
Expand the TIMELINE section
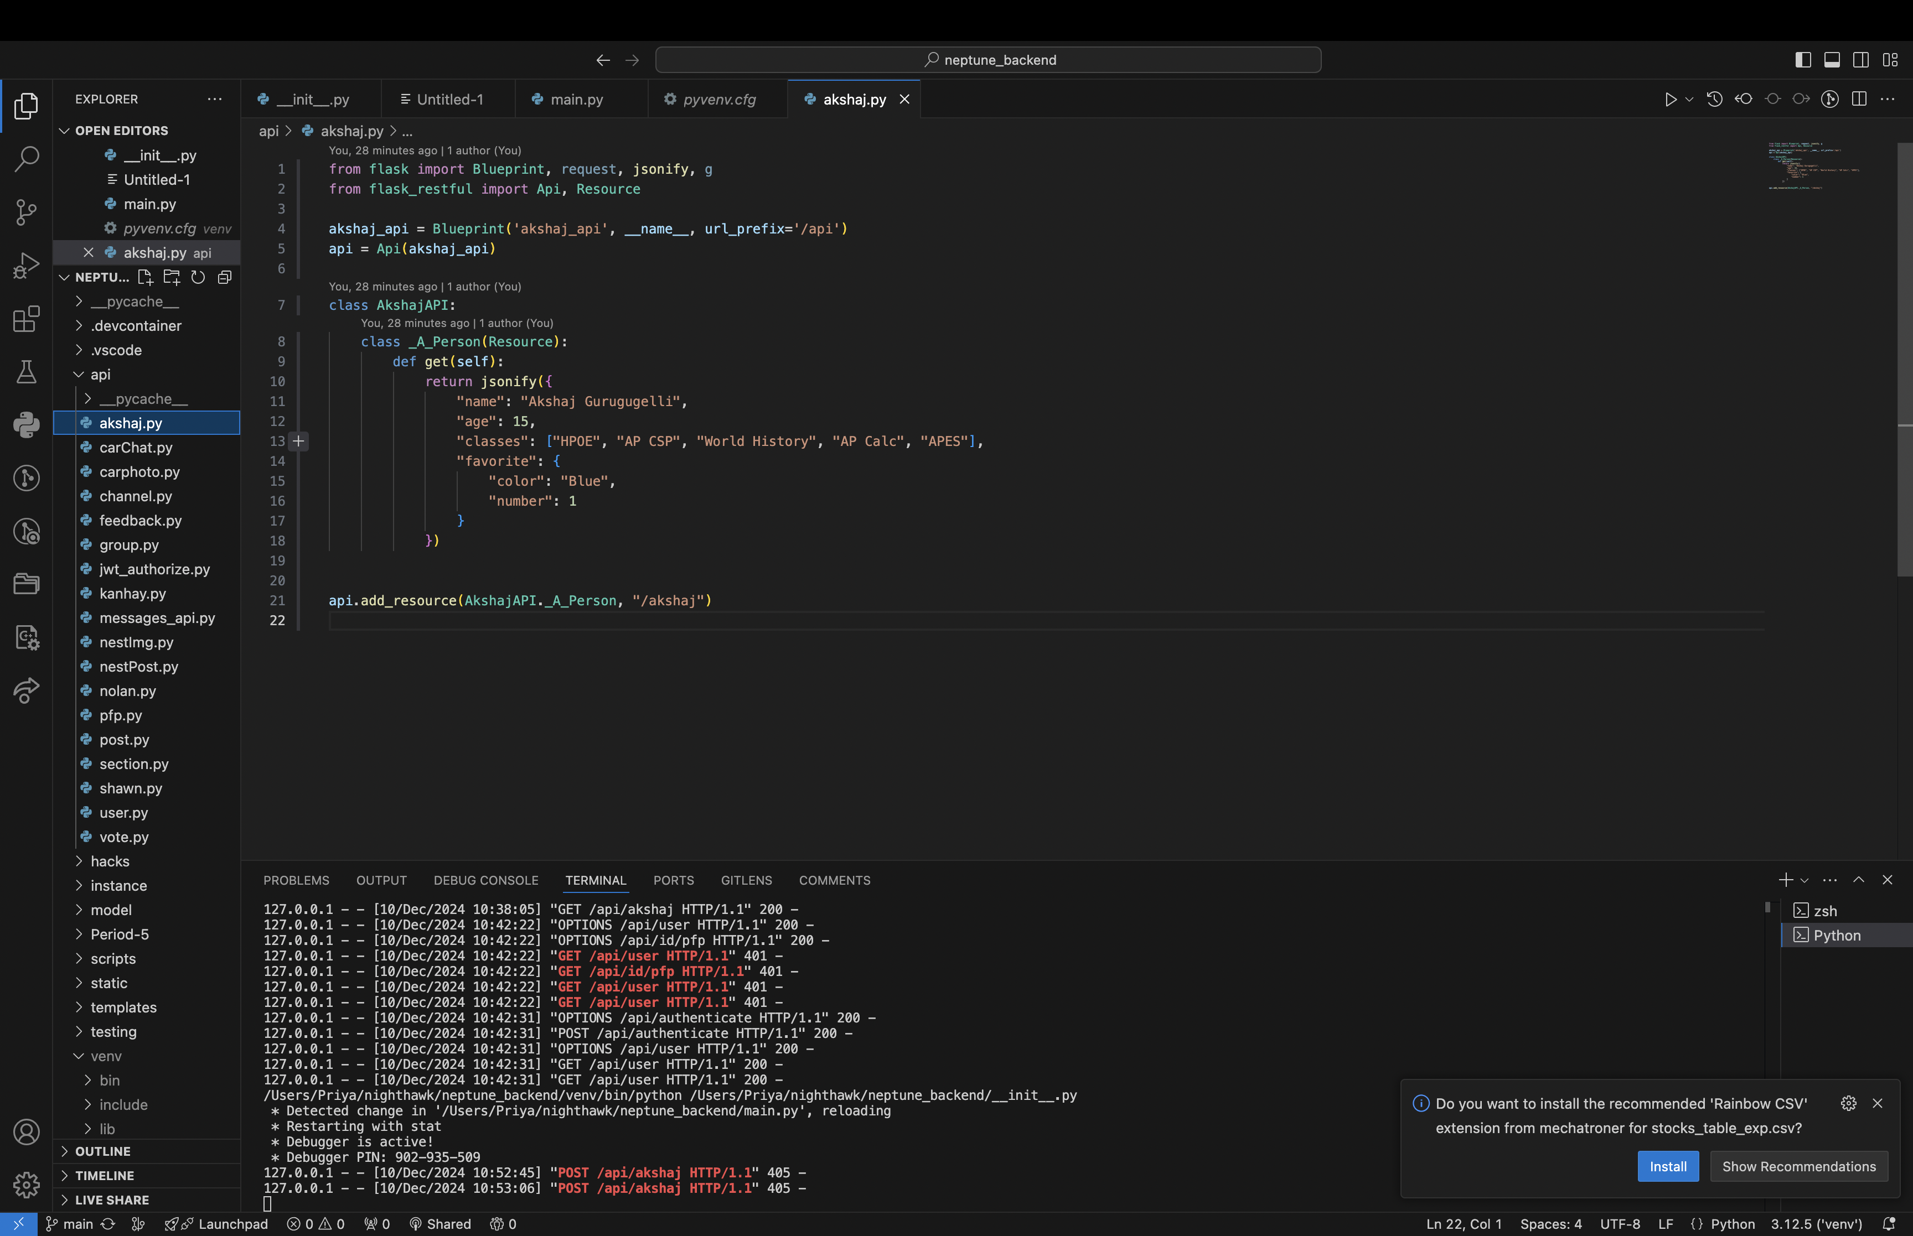click(146, 1176)
